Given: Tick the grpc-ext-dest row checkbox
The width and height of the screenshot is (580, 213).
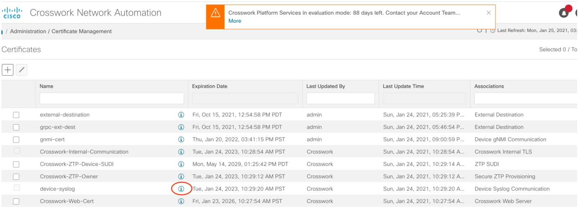Looking at the screenshot, I should [16, 127].
